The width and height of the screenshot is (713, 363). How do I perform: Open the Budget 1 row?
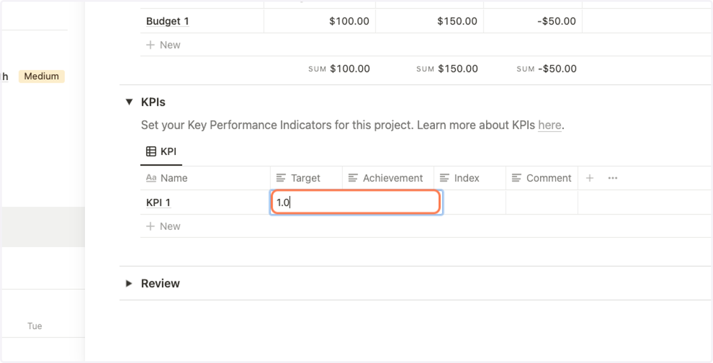click(x=168, y=21)
